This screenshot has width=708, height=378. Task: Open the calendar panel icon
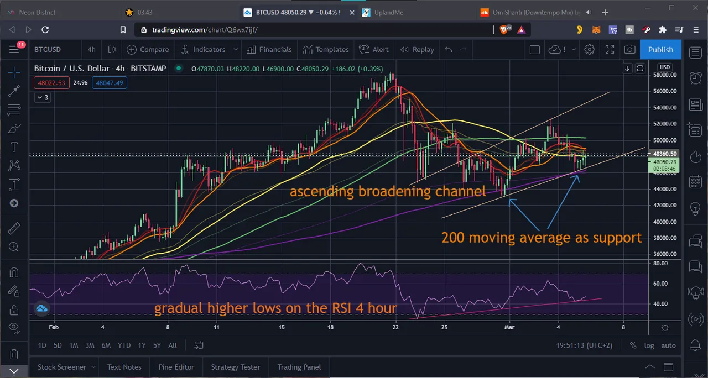pyautogui.click(x=696, y=181)
